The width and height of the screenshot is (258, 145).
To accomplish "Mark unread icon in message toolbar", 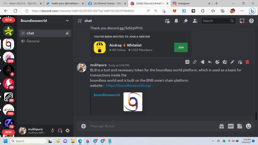I will click(202, 62).
